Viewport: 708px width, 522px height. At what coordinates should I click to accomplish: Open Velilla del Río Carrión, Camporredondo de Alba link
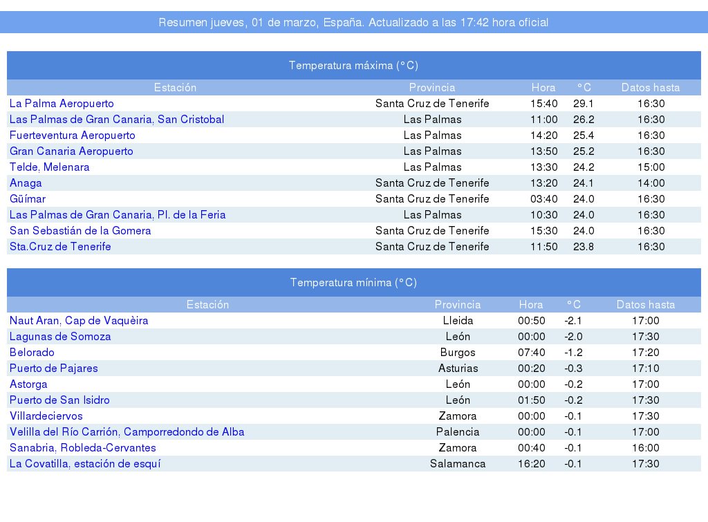(x=127, y=431)
